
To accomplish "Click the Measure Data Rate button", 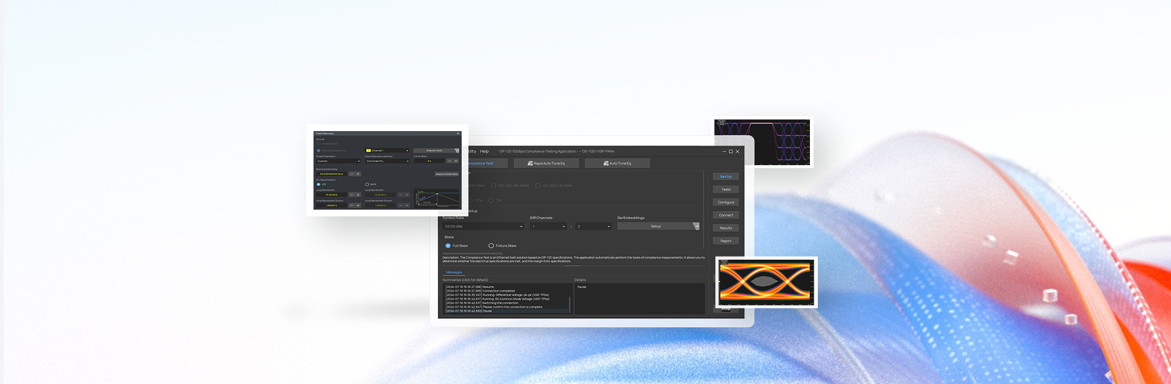I will (447, 174).
